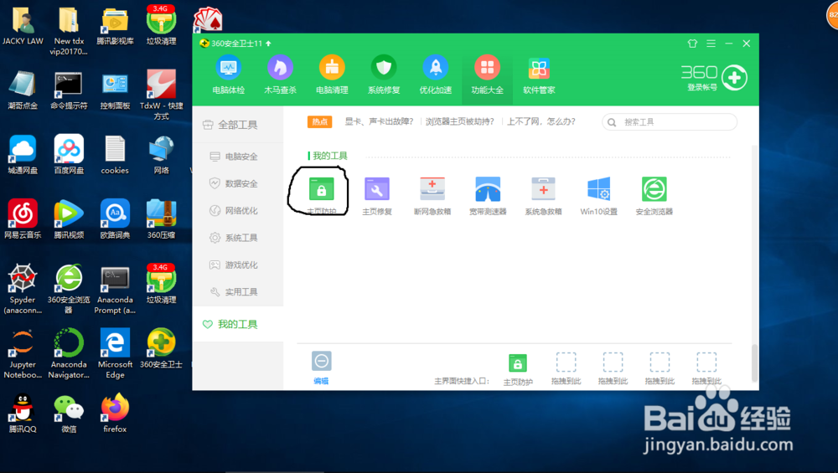Screen dimensions: 838x473
Task: Click the orange 热点 tag
Action: [319, 121]
